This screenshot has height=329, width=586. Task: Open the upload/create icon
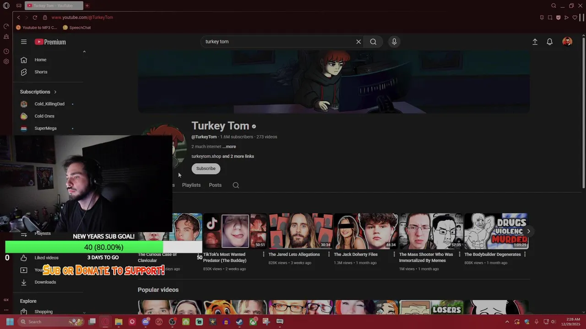tap(535, 42)
